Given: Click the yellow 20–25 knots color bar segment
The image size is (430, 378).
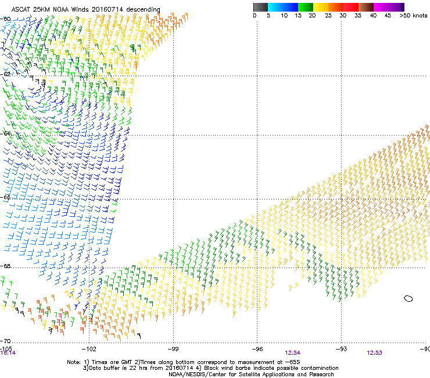Looking at the screenshot, I should click(321, 7).
